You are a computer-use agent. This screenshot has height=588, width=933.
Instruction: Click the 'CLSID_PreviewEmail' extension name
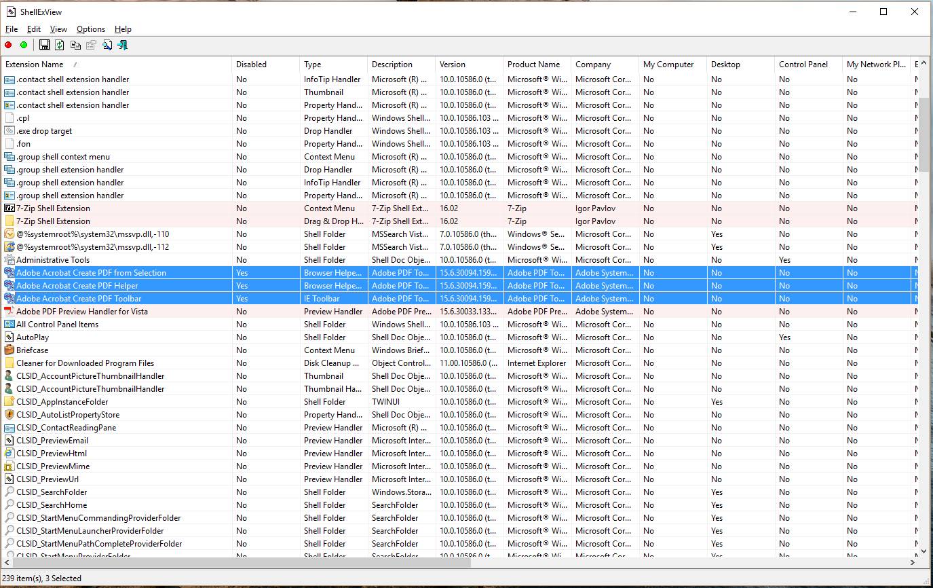52,441
